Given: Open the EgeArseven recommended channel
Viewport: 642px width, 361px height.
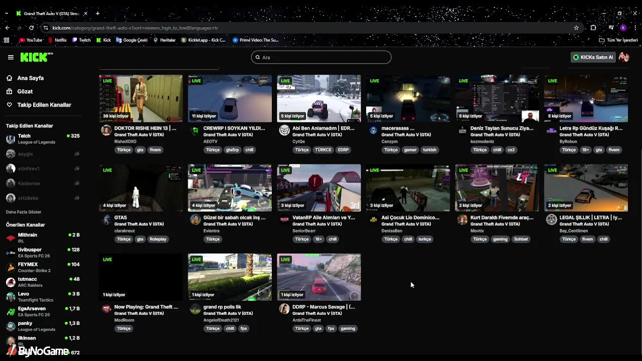Looking at the screenshot, I should coord(43,311).
